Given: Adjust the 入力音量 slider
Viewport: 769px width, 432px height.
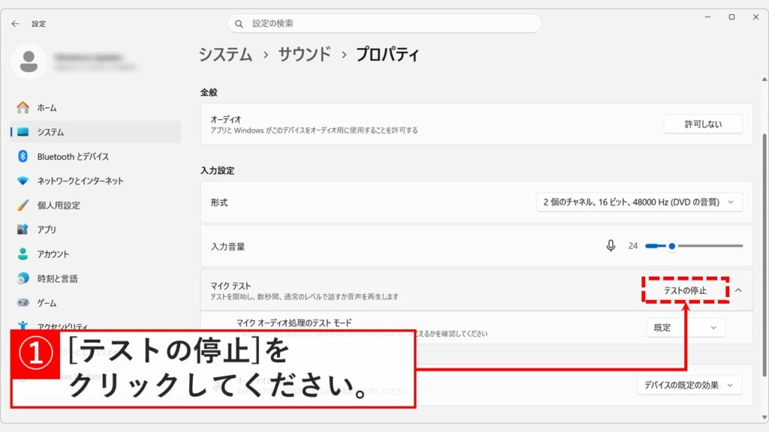Looking at the screenshot, I should 674,245.
